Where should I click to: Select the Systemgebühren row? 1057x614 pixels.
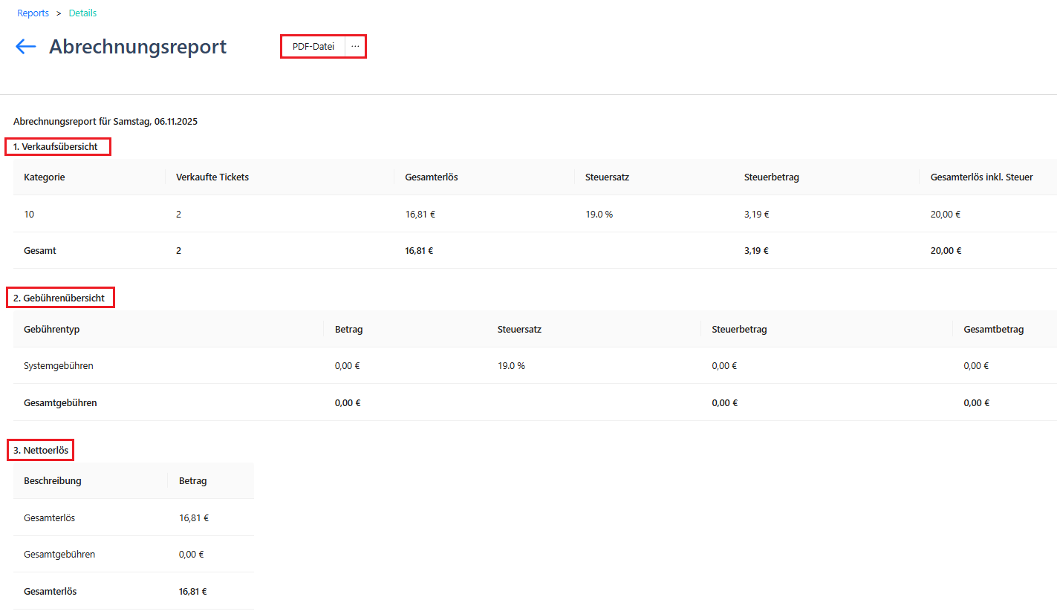[535, 365]
